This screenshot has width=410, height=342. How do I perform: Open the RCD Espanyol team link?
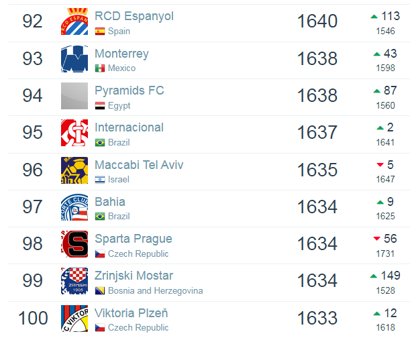[134, 16]
